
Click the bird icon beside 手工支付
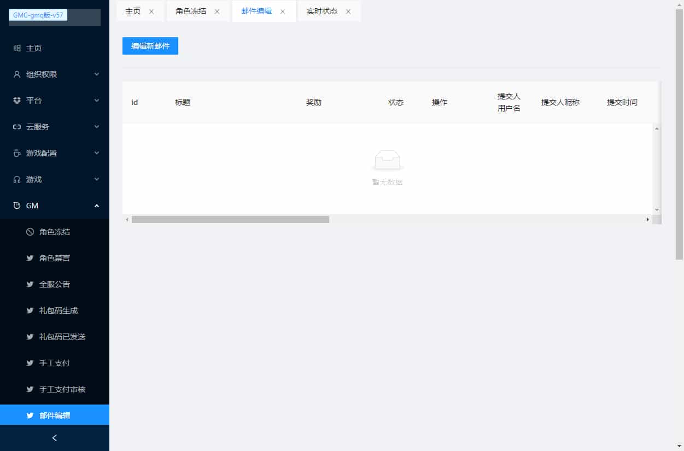(30, 363)
